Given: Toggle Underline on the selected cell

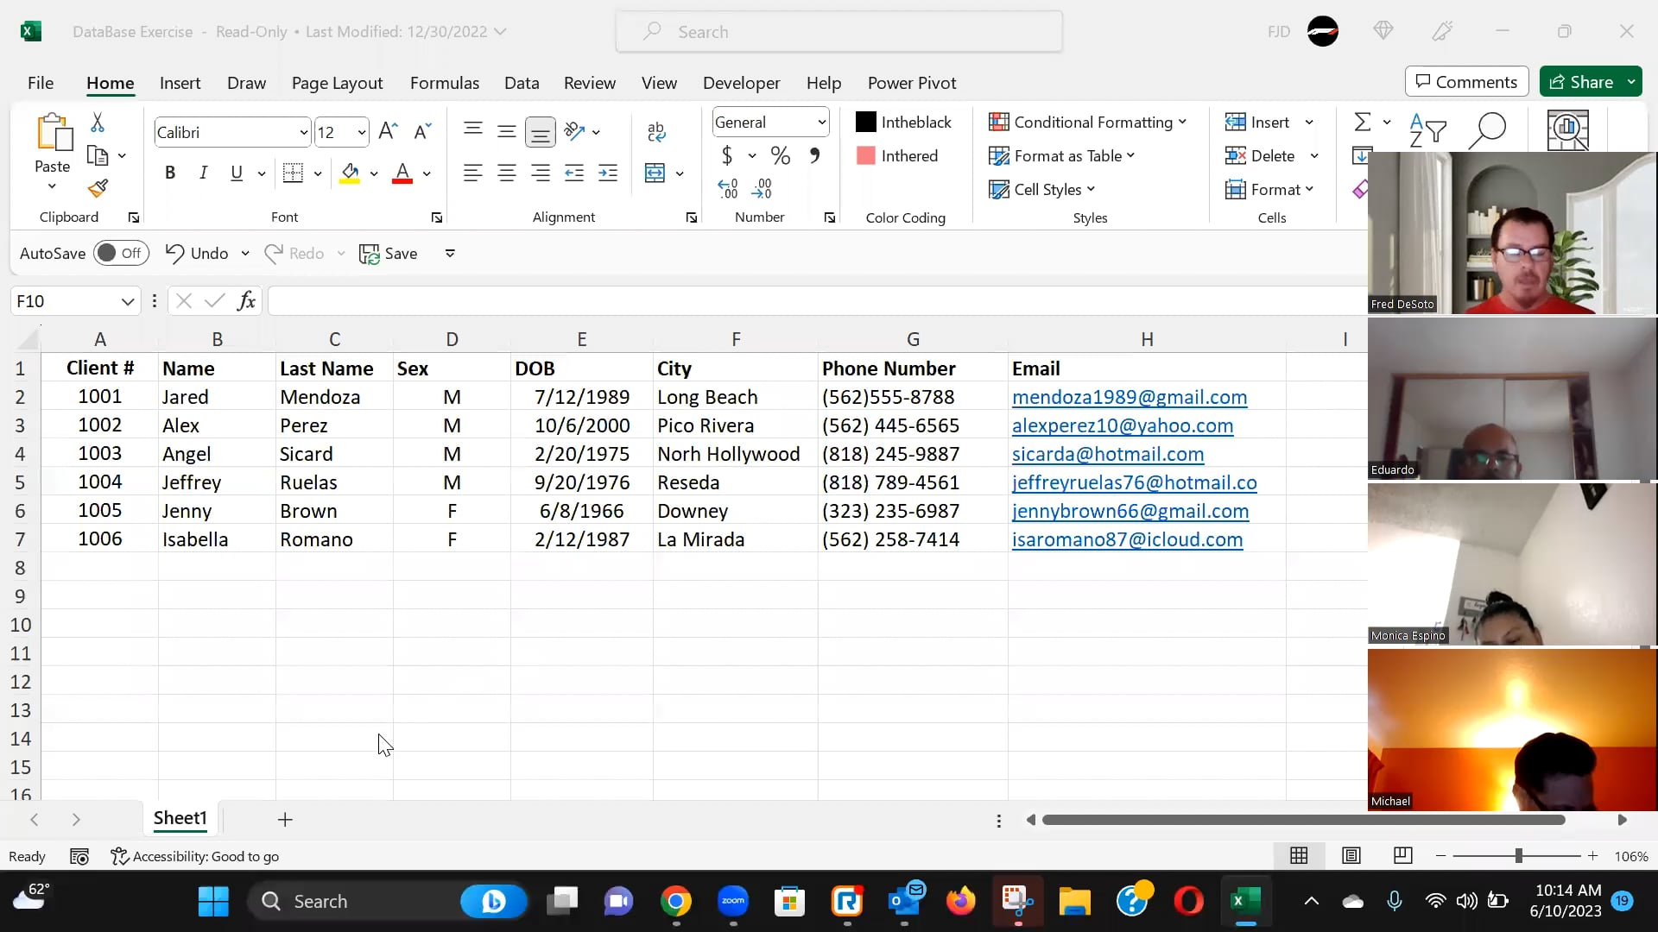Looking at the screenshot, I should coord(237,173).
